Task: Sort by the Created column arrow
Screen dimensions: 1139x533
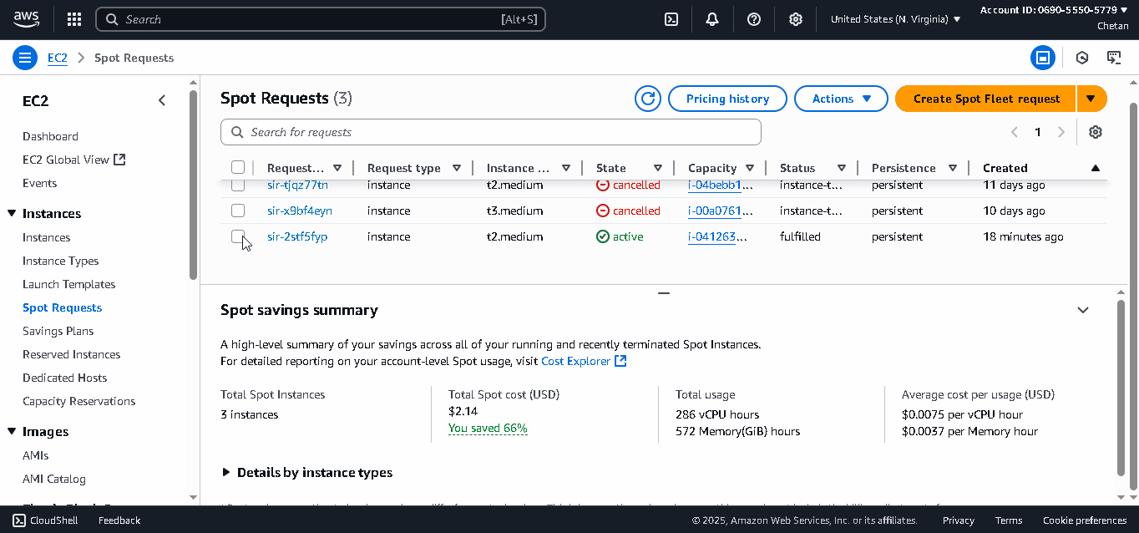Action: point(1096,168)
